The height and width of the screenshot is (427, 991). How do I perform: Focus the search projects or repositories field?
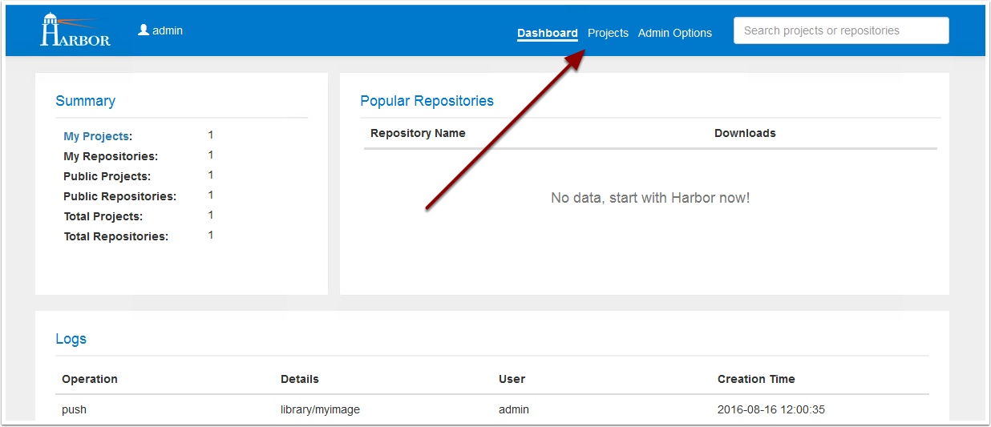[841, 30]
